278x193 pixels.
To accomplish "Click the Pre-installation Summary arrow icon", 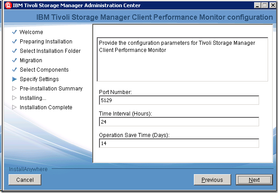I will (14, 89).
